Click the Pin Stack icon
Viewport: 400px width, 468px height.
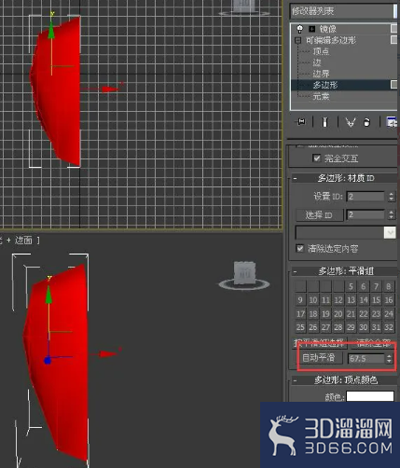[301, 122]
